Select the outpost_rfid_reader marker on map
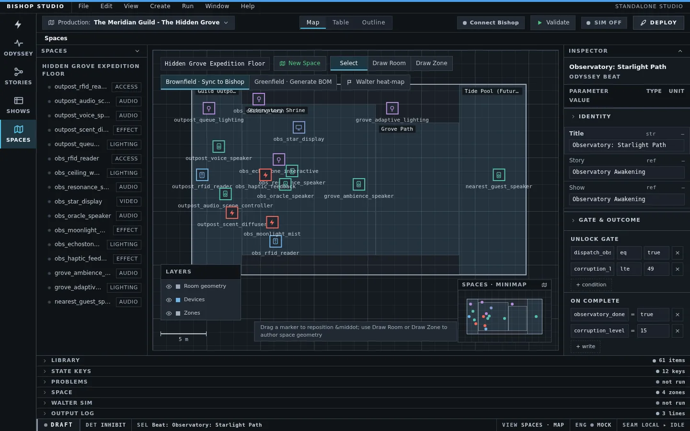 point(202,175)
